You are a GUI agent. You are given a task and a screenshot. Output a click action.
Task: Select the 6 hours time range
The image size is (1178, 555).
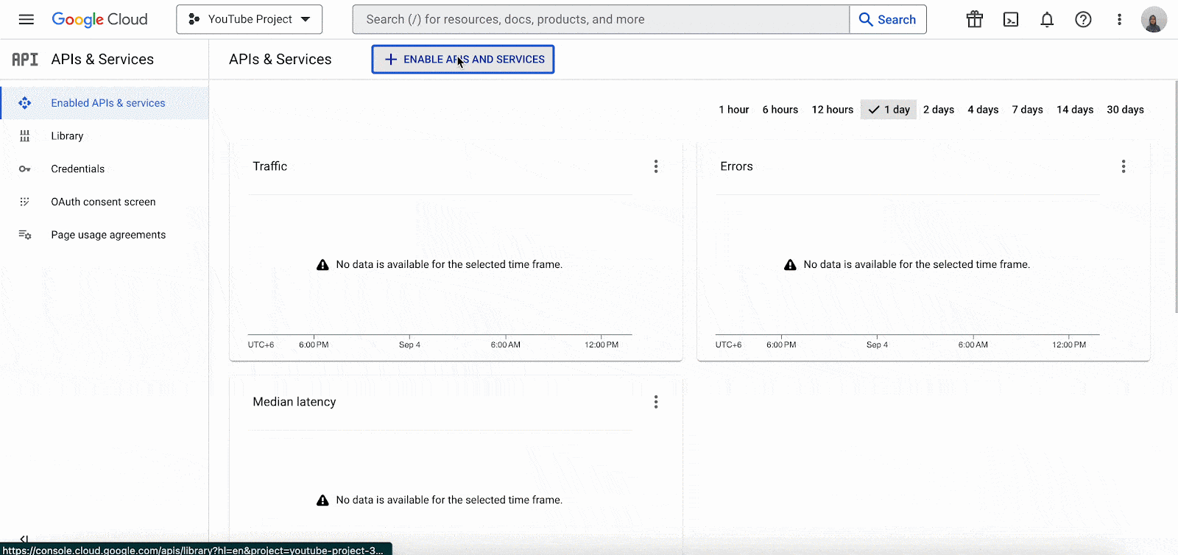[780, 110]
